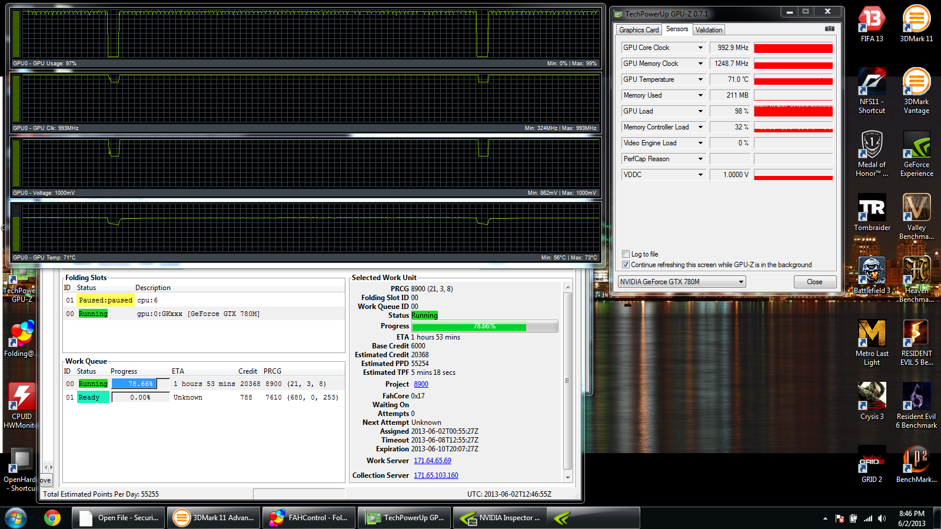Open the NFS11 Shortcut icon
Viewport: 941px width, 529px height.
(872, 91)
